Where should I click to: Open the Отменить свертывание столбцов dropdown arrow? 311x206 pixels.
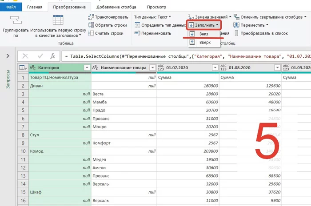click(305, 17)
